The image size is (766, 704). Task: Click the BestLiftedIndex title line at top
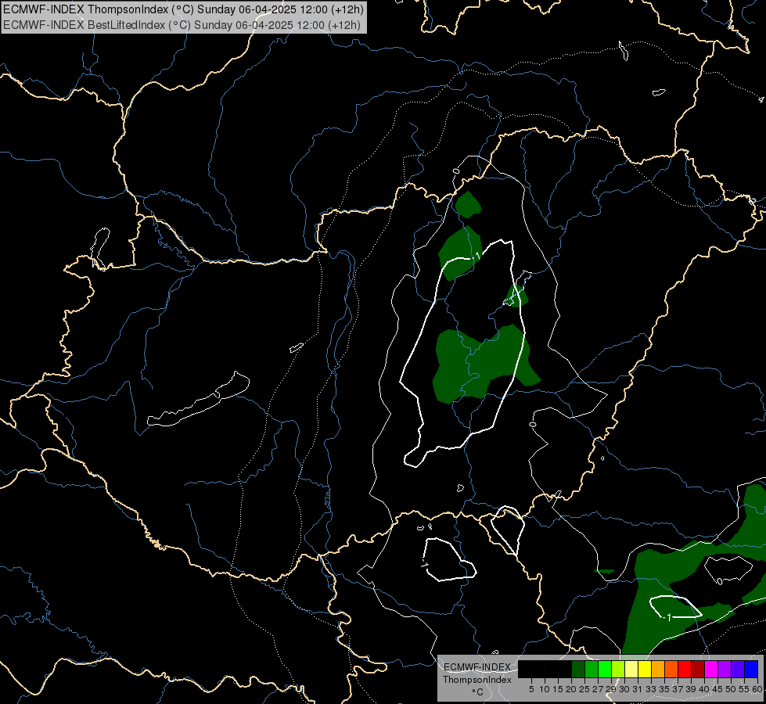tap(182, 25)
